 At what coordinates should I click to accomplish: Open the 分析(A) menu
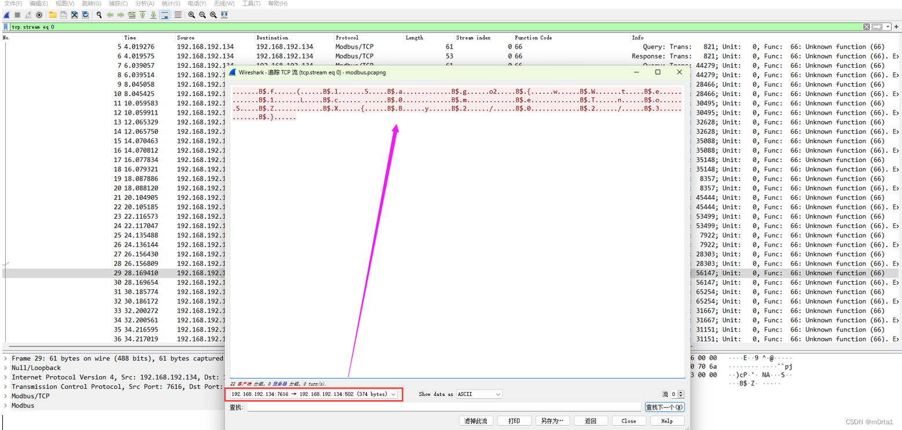click(x=145, y=3)
